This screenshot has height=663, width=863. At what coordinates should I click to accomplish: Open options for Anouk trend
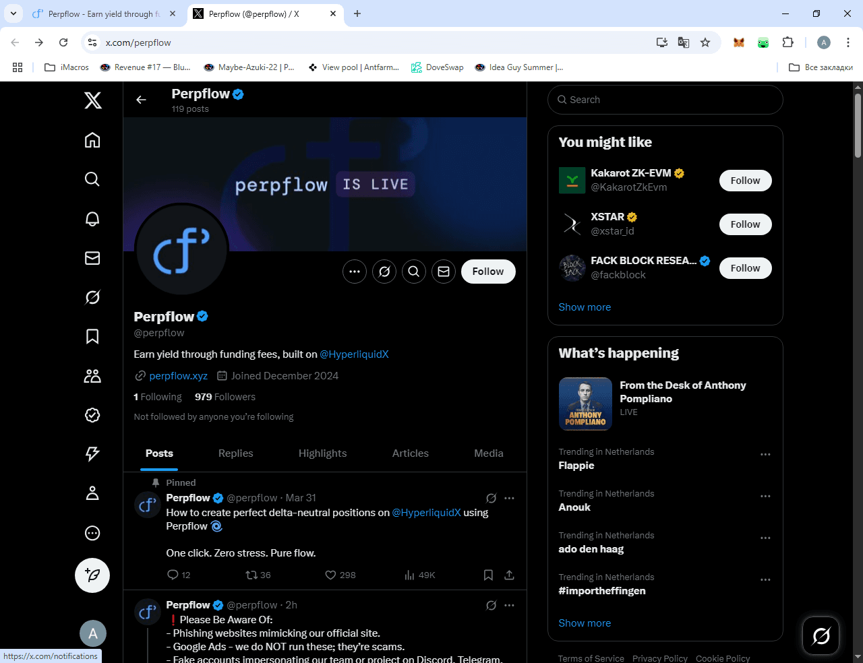pyautogui.click(x=765, y=496)
